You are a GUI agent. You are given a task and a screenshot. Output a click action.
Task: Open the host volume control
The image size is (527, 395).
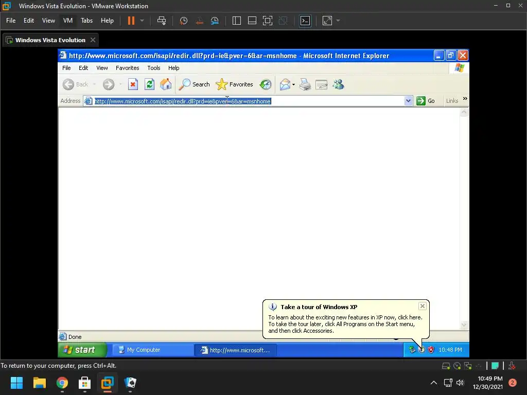460,383
